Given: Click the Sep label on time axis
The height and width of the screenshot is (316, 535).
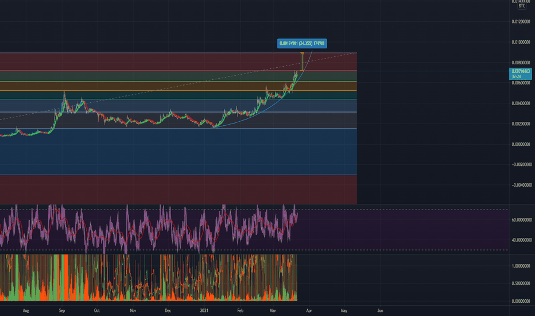Looking at the screenshot, I should (62, 310).
